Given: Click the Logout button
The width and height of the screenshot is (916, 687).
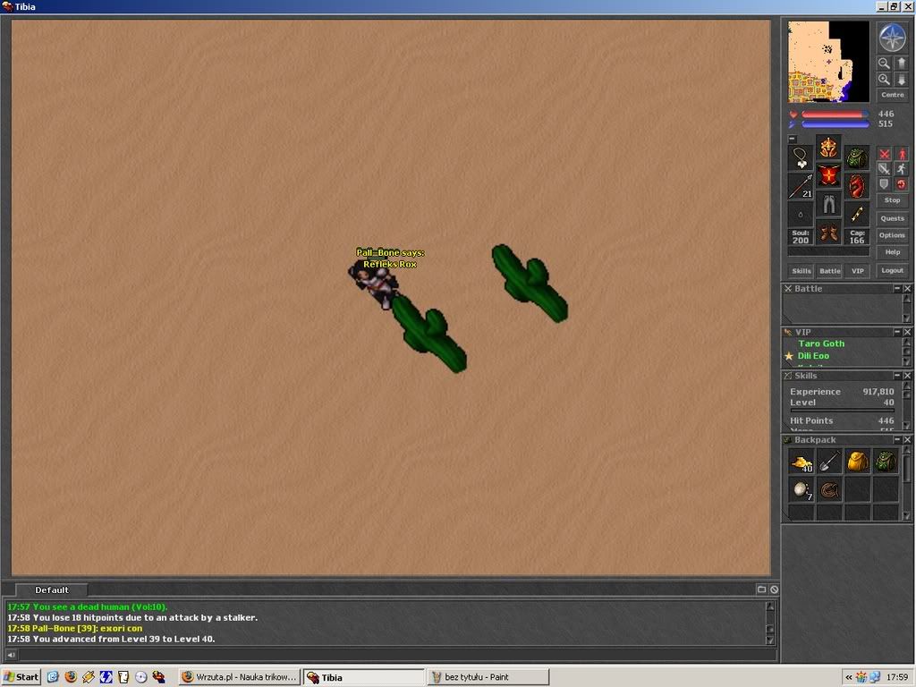Looking at the screenshot, I should tap(892, 270).
